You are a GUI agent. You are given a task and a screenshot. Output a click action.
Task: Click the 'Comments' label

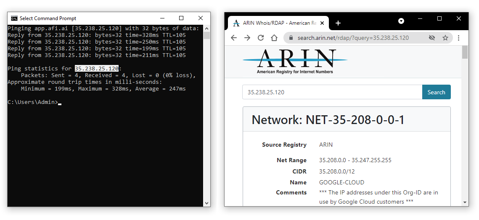(291, 193)
